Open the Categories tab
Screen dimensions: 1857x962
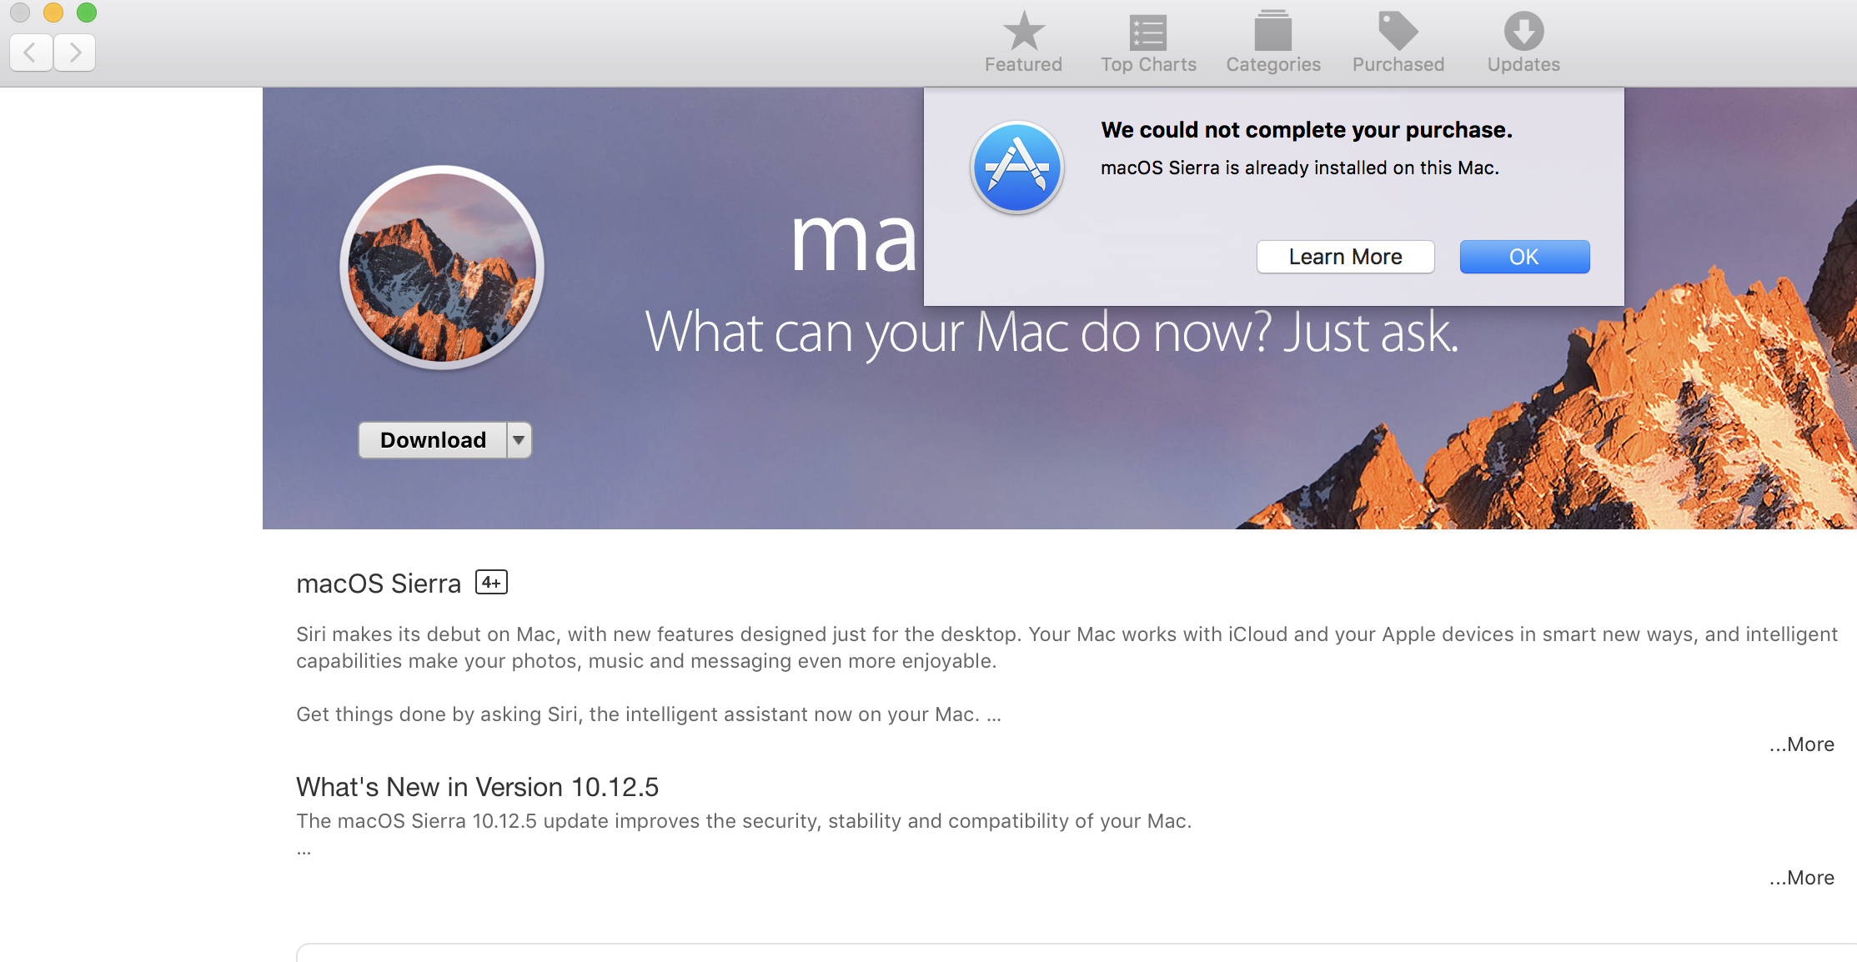1273,43
